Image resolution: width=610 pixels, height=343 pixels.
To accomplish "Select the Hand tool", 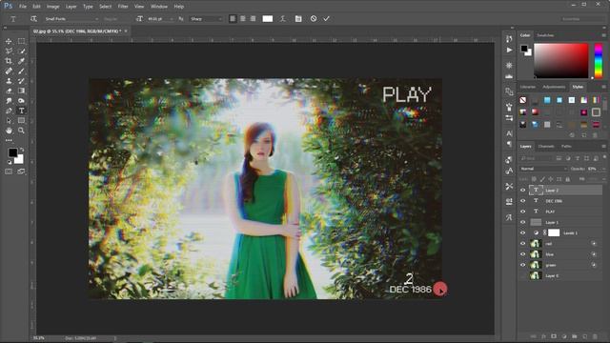I will click(x=9, y=131).
